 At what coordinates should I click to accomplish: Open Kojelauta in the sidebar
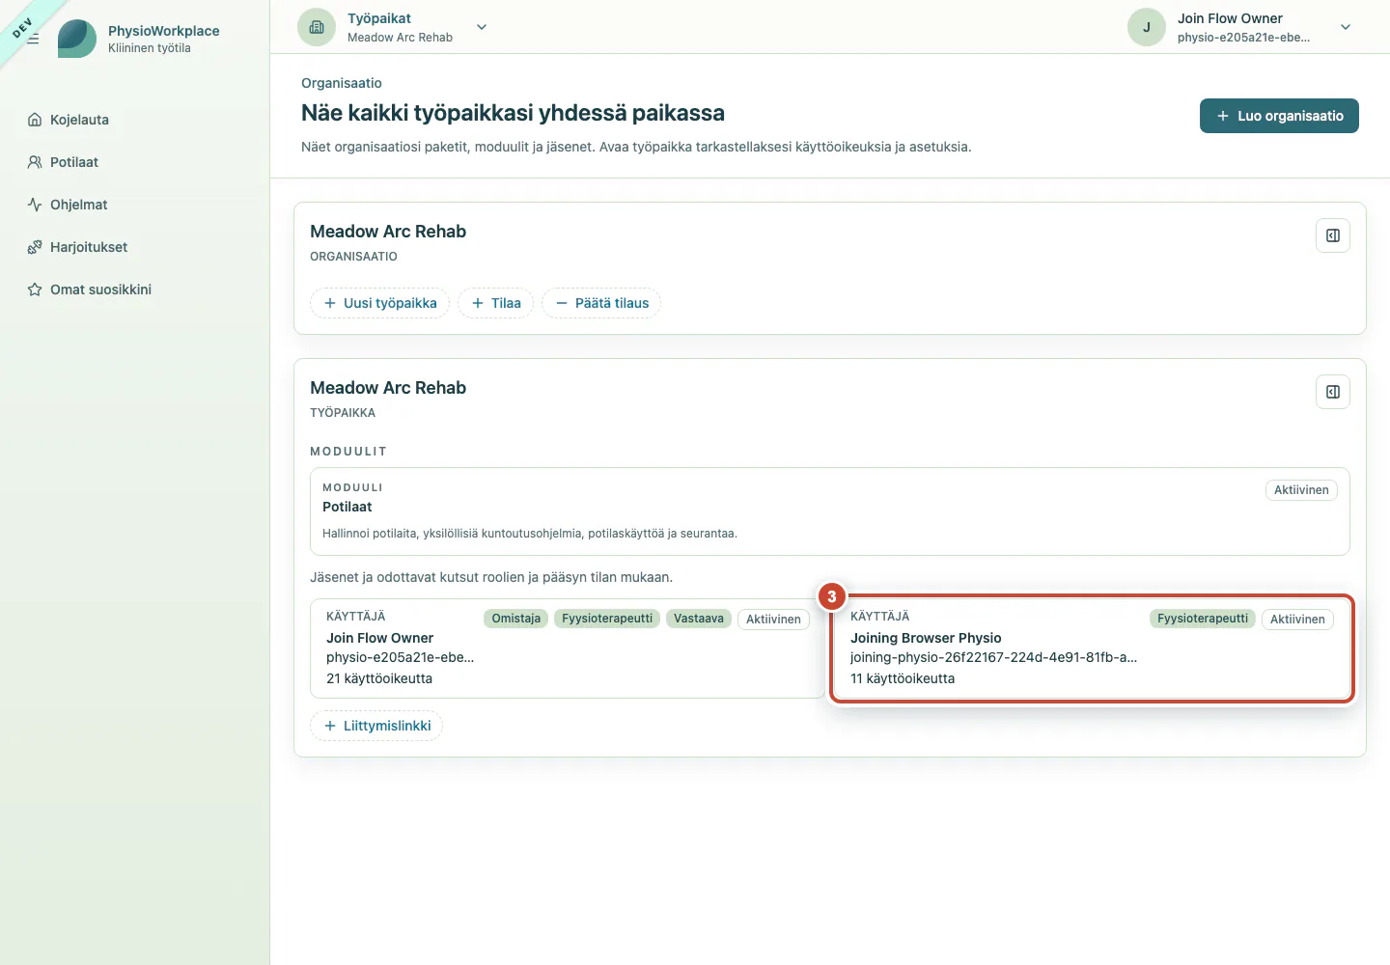click(135, 120)
